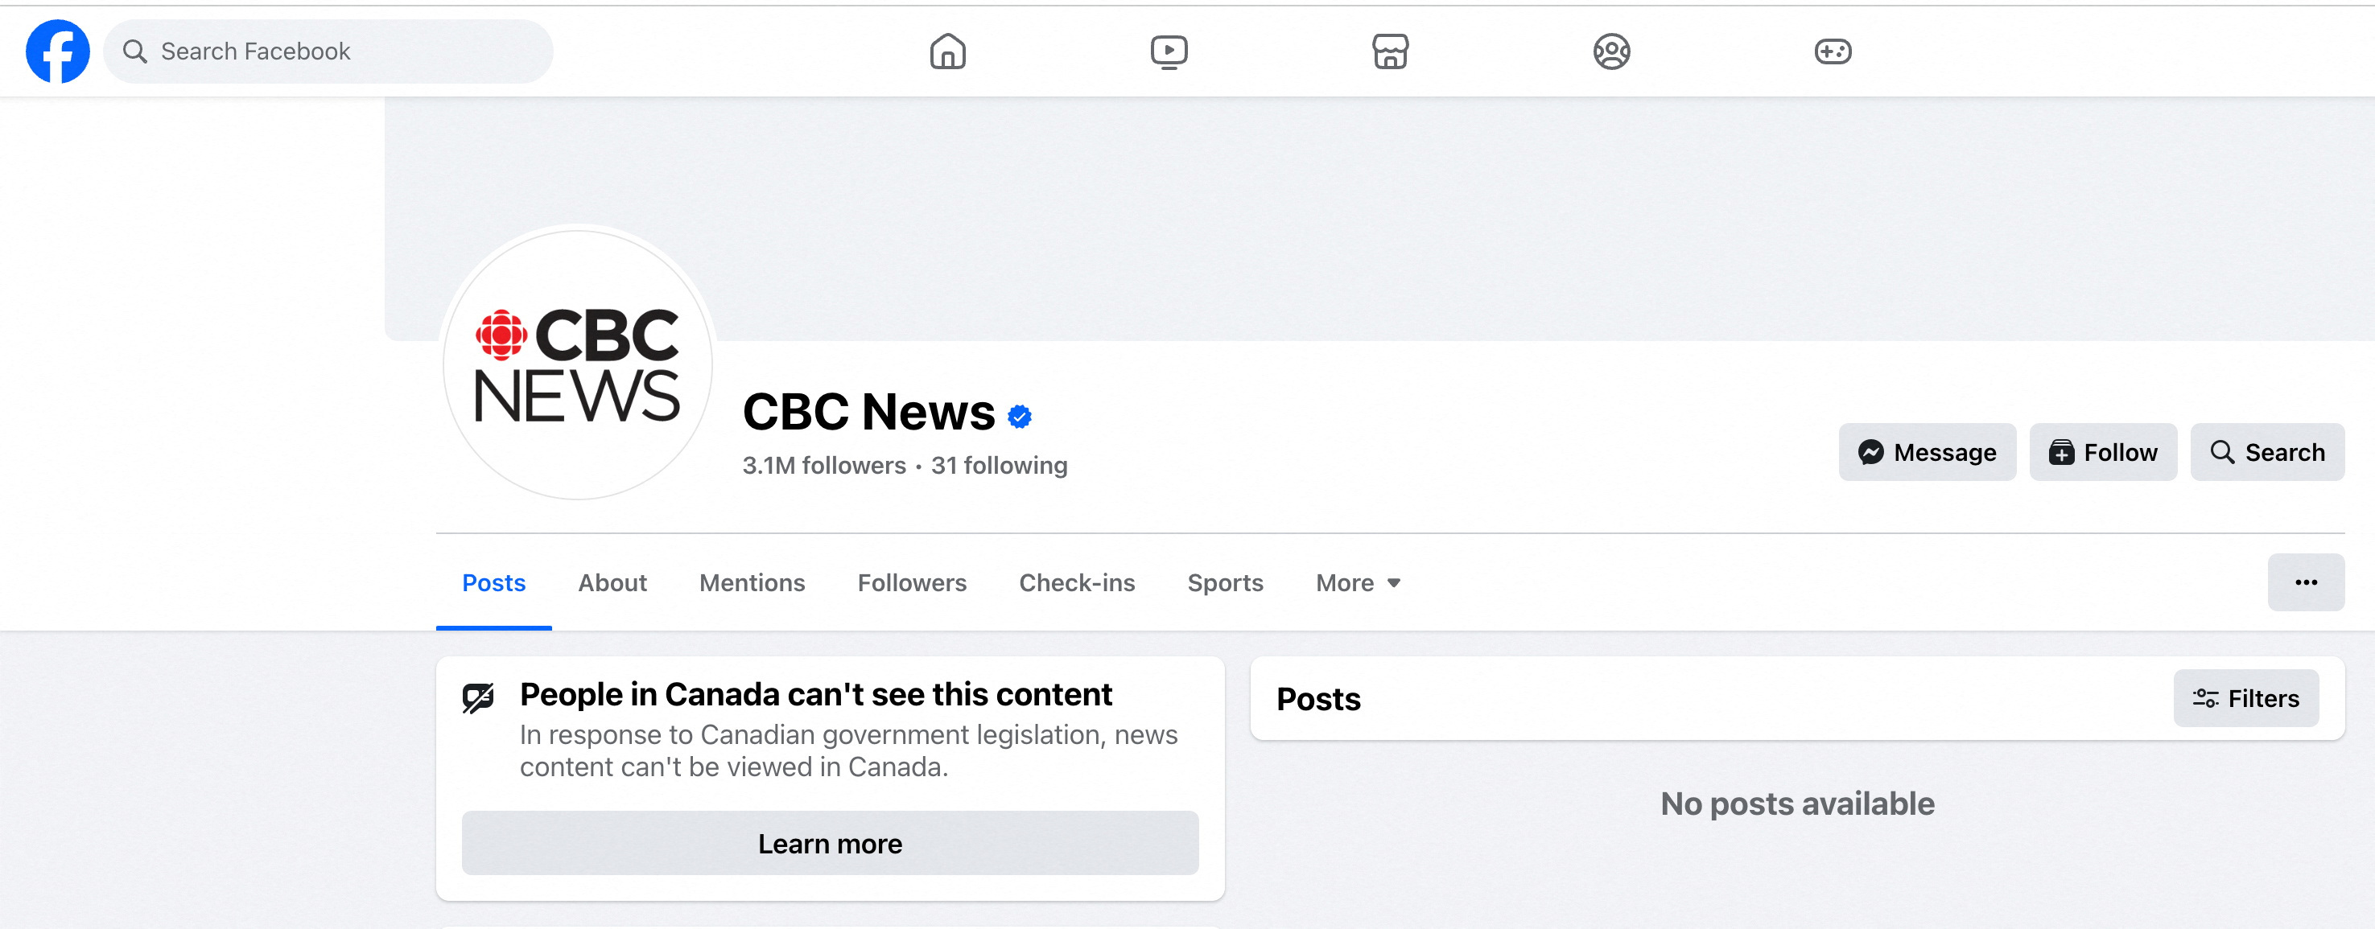
Task: Click the Learn more button
Action: coord(830,843)
